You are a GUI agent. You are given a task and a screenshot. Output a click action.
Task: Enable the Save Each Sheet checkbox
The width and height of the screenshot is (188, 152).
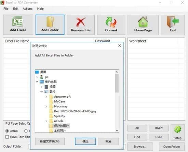7,137
